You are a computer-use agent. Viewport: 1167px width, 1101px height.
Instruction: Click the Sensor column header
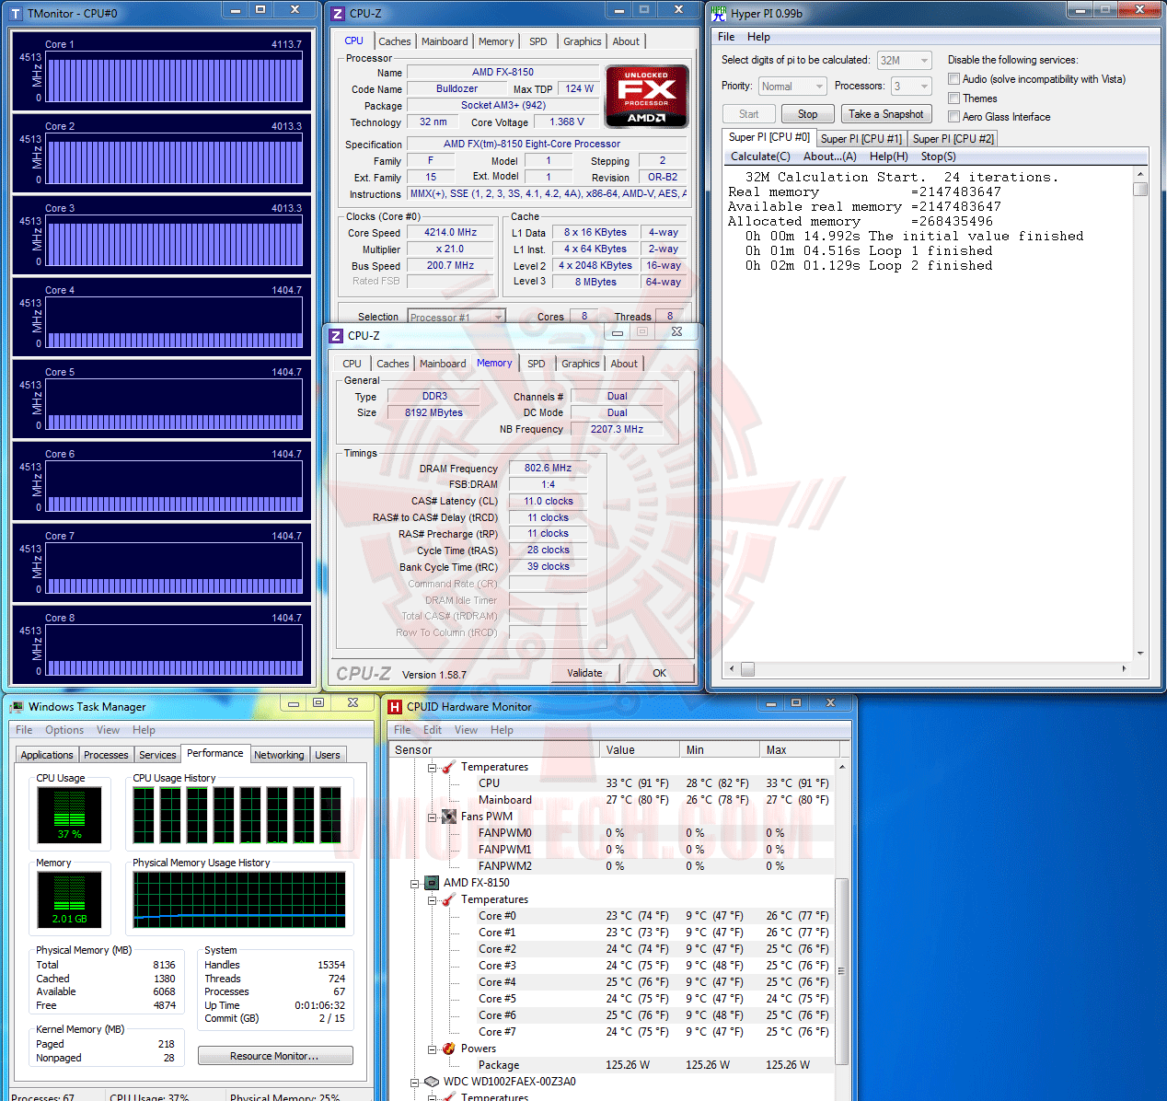point(494,750)
